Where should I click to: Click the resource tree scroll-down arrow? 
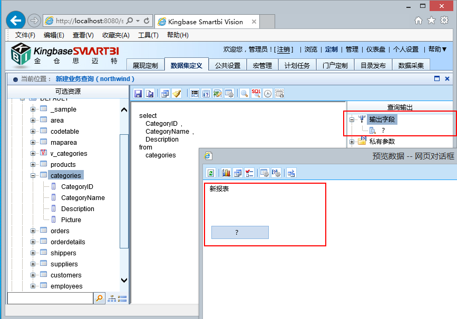tap(124, 280)
